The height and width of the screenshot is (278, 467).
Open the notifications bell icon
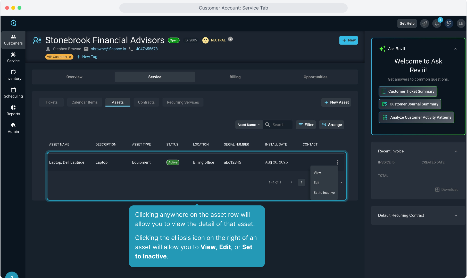pos(437,23)
